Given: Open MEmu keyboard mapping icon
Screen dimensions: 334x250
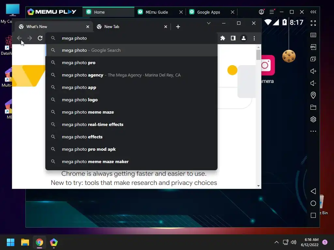Looking at the screenshot, I should pyautogui.click(x=313, y=35).
